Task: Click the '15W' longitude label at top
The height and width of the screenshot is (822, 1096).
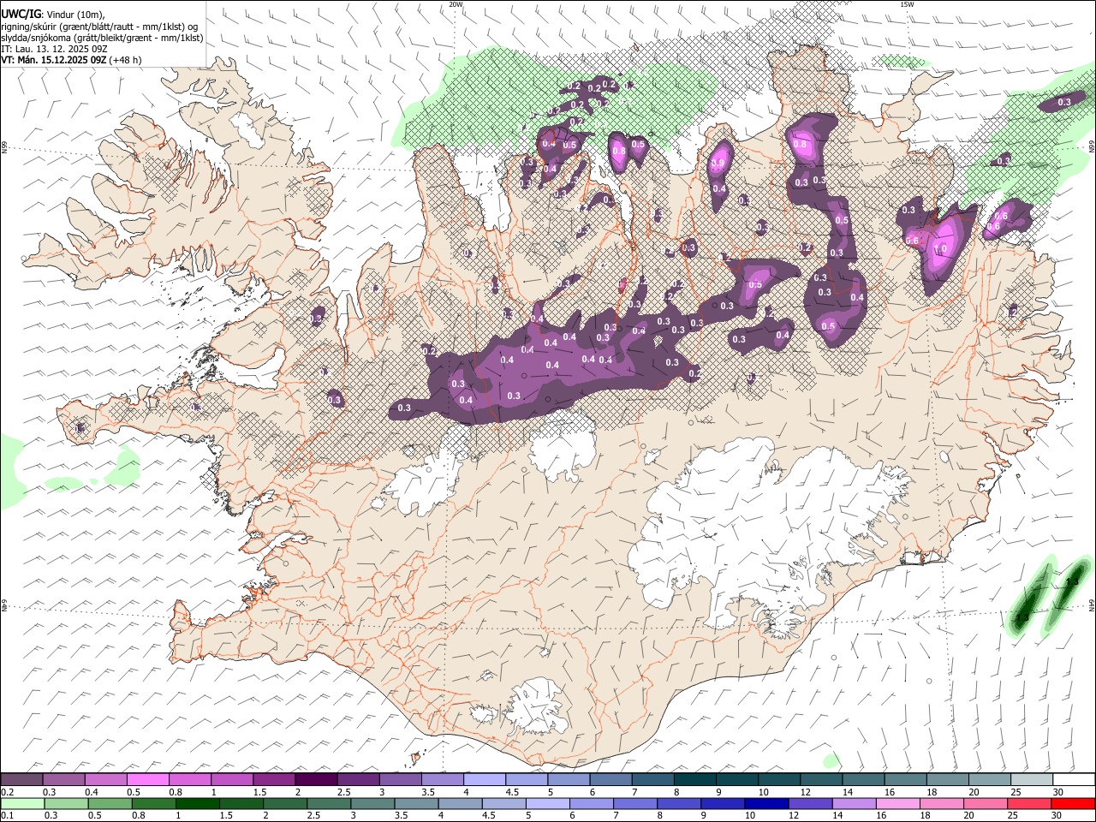Action: point(907,4)
